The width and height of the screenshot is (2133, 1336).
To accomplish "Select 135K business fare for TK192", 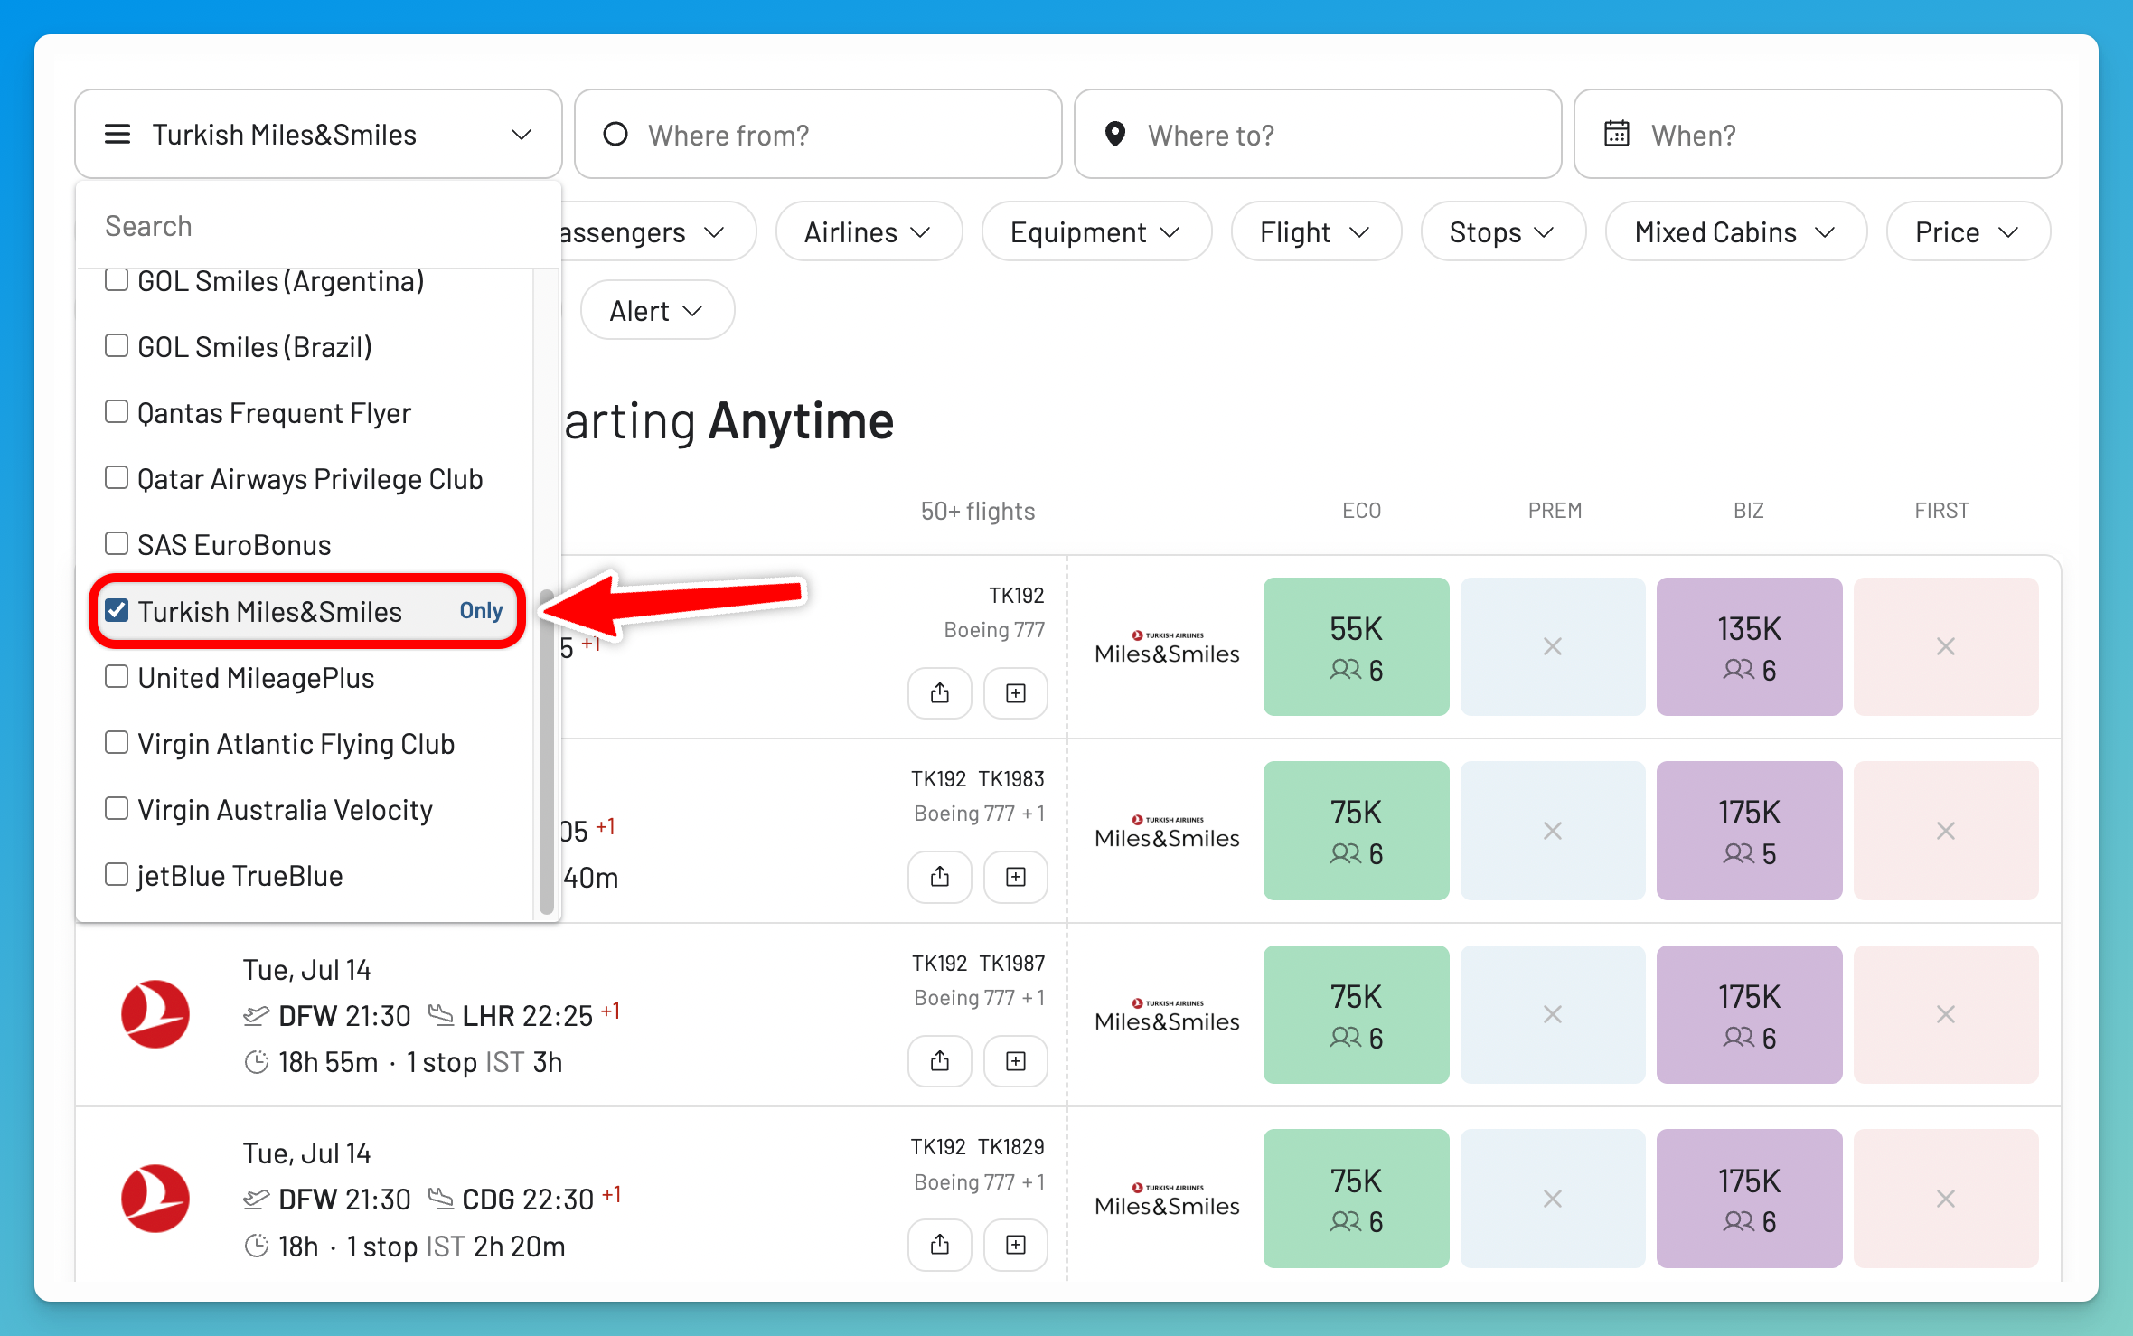I will 1749,646.
